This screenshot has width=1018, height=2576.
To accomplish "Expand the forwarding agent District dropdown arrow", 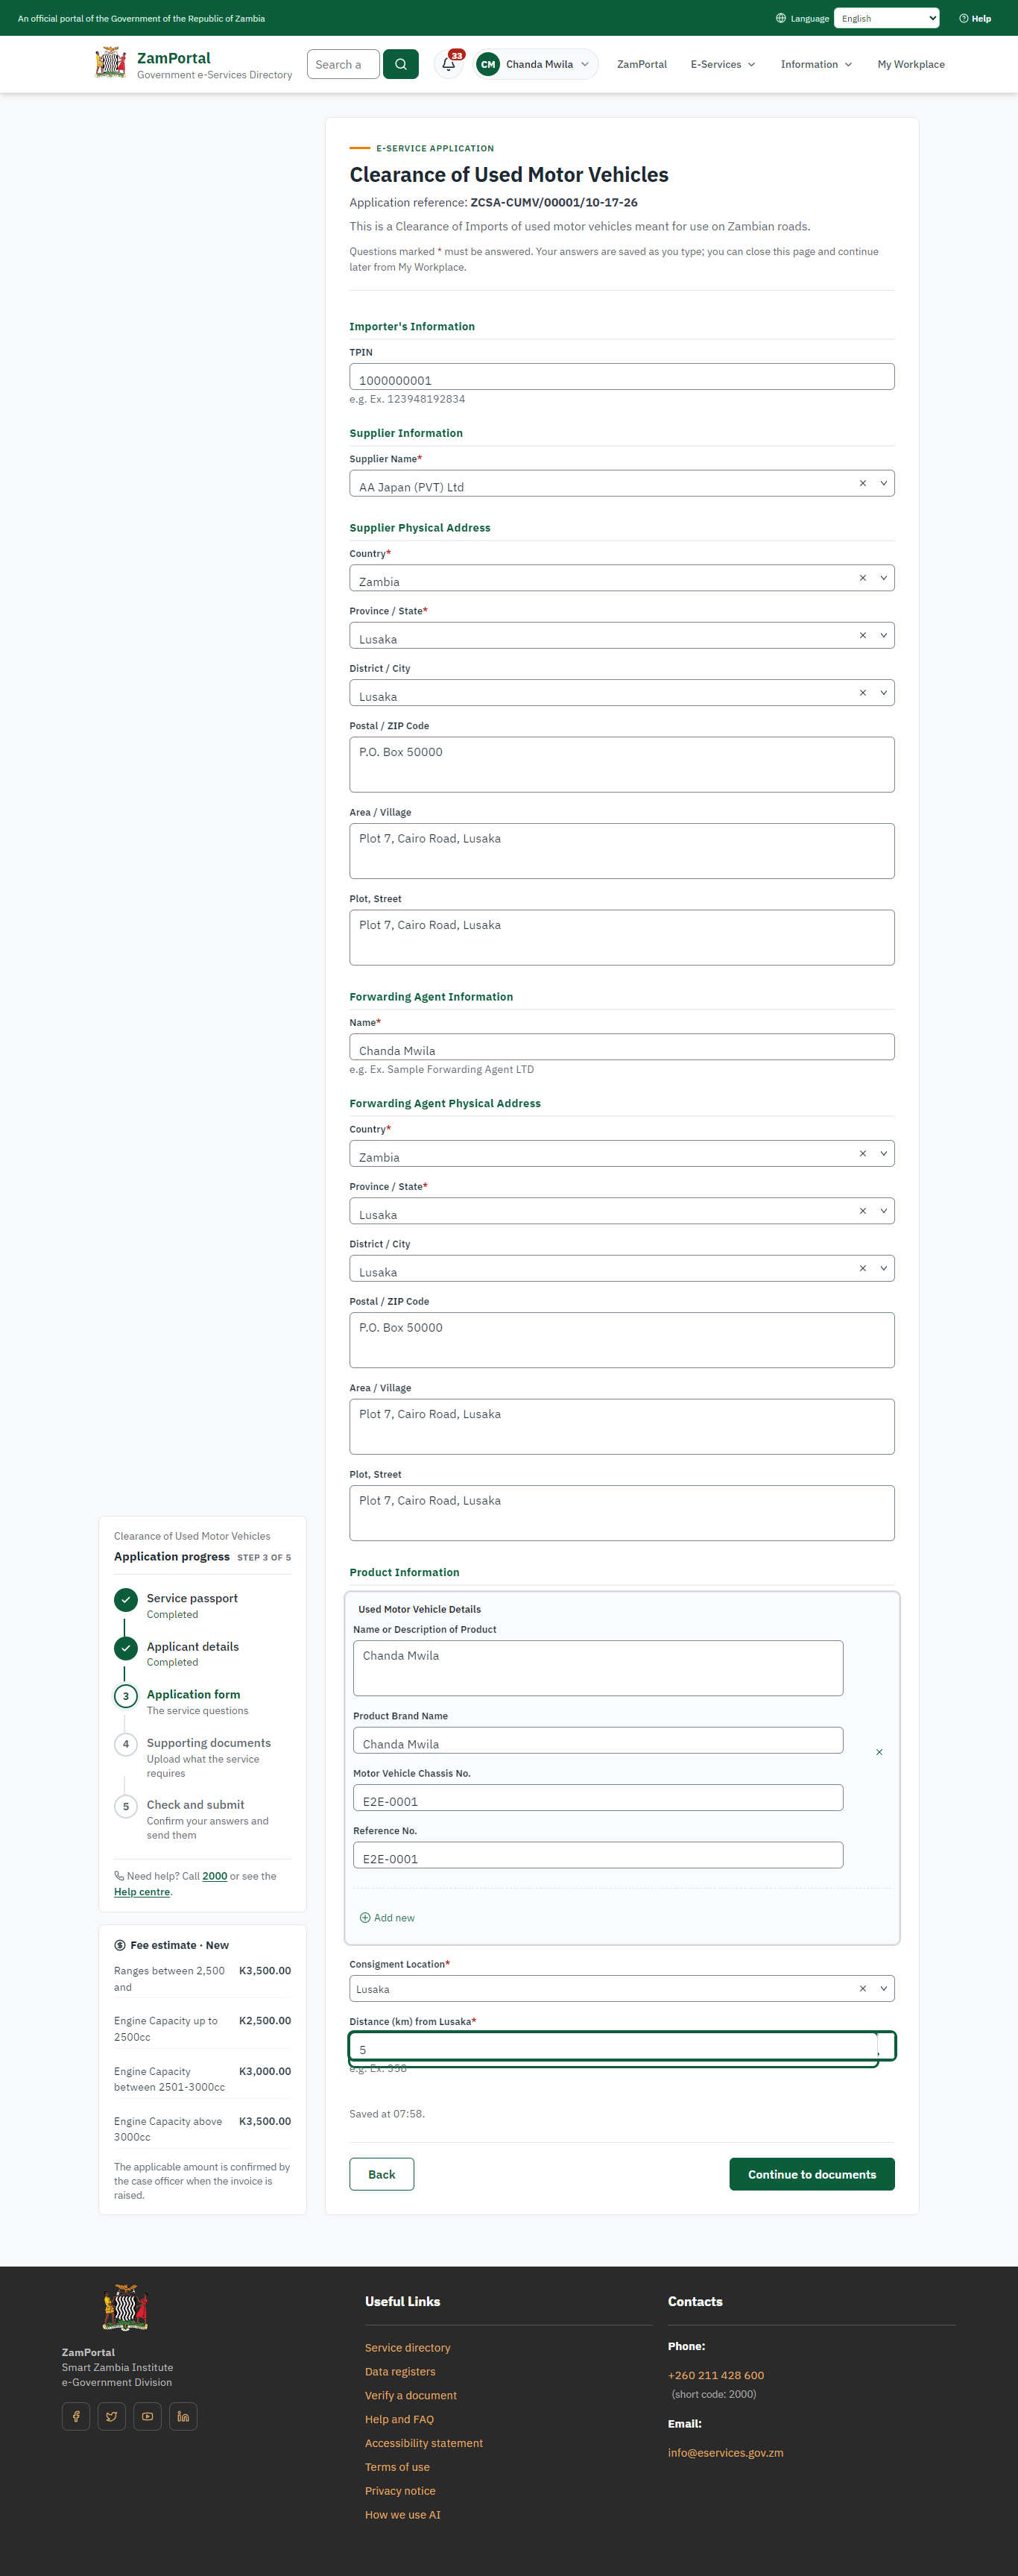I will [883, 1269].
